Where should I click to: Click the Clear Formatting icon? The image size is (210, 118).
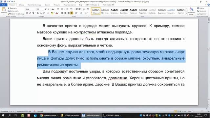pyautogui.click(x=58, y=9)
